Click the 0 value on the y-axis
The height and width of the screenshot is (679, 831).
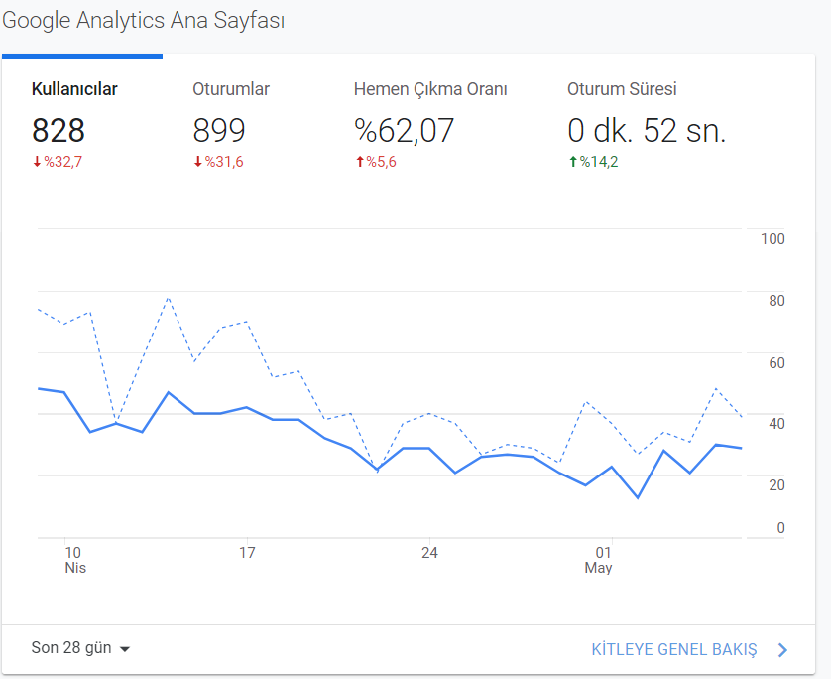[x=780, y=528]
